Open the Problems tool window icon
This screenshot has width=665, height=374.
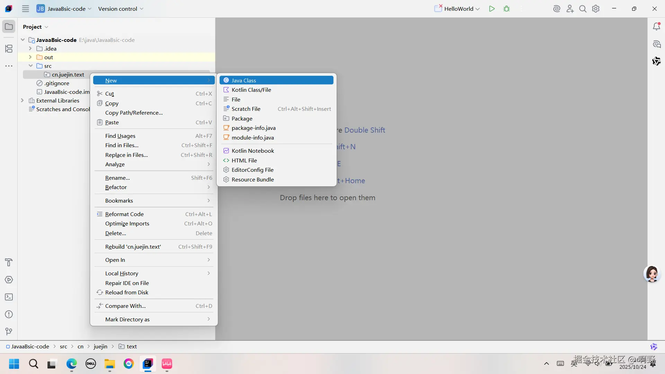pos(9,314)
